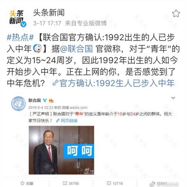The image size is (187, 187).
Task: Click the 网页链接 link in the quoted post
Action: point(67,121)
